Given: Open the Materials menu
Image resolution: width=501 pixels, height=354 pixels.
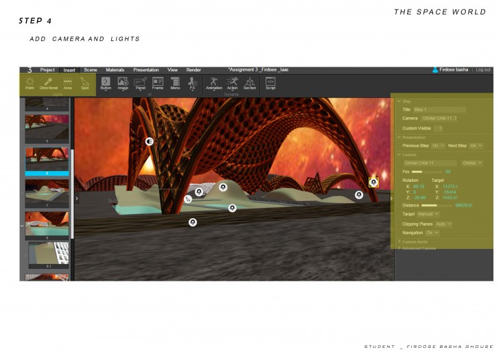Looking at the screenshot, I should click(x=115, y=70).
